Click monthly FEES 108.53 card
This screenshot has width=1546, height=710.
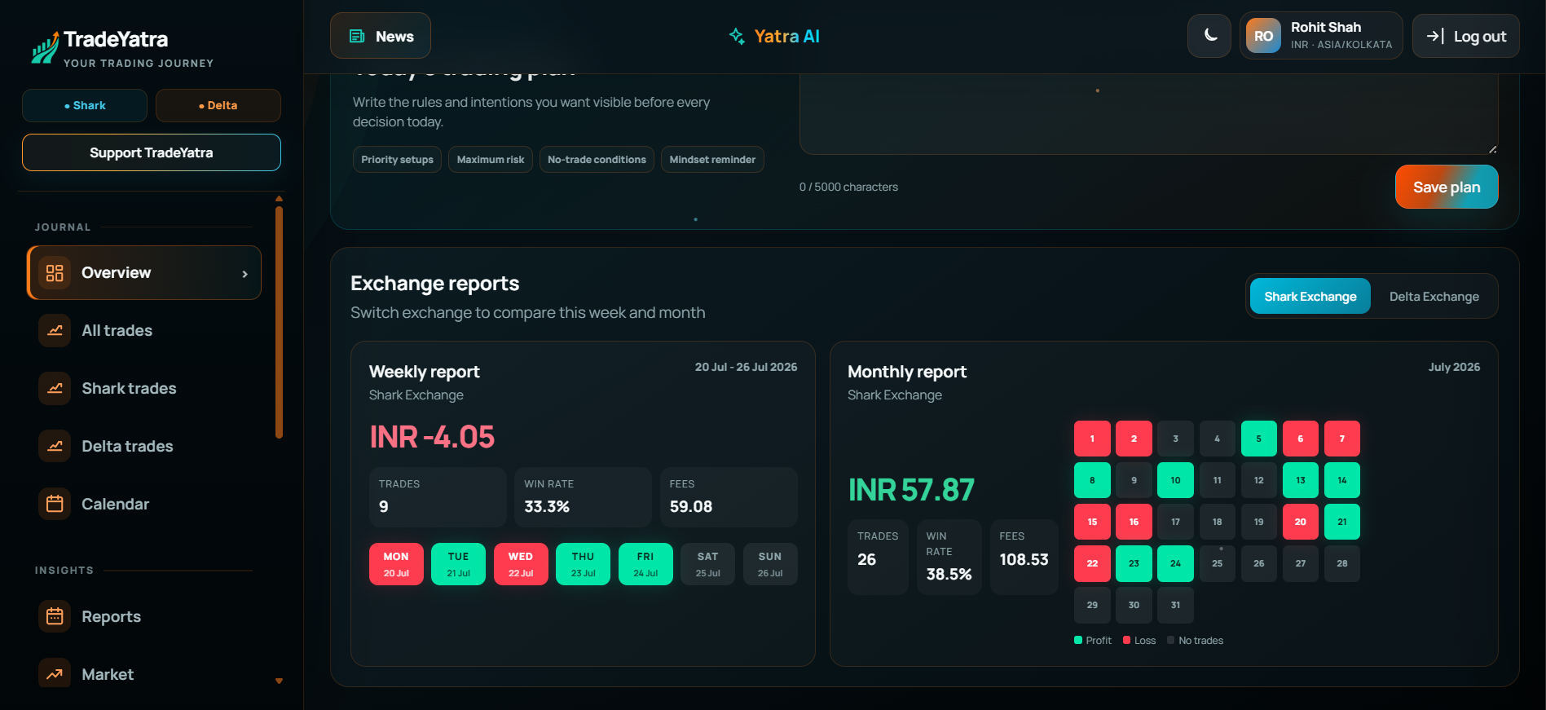tap(1024, 557)
